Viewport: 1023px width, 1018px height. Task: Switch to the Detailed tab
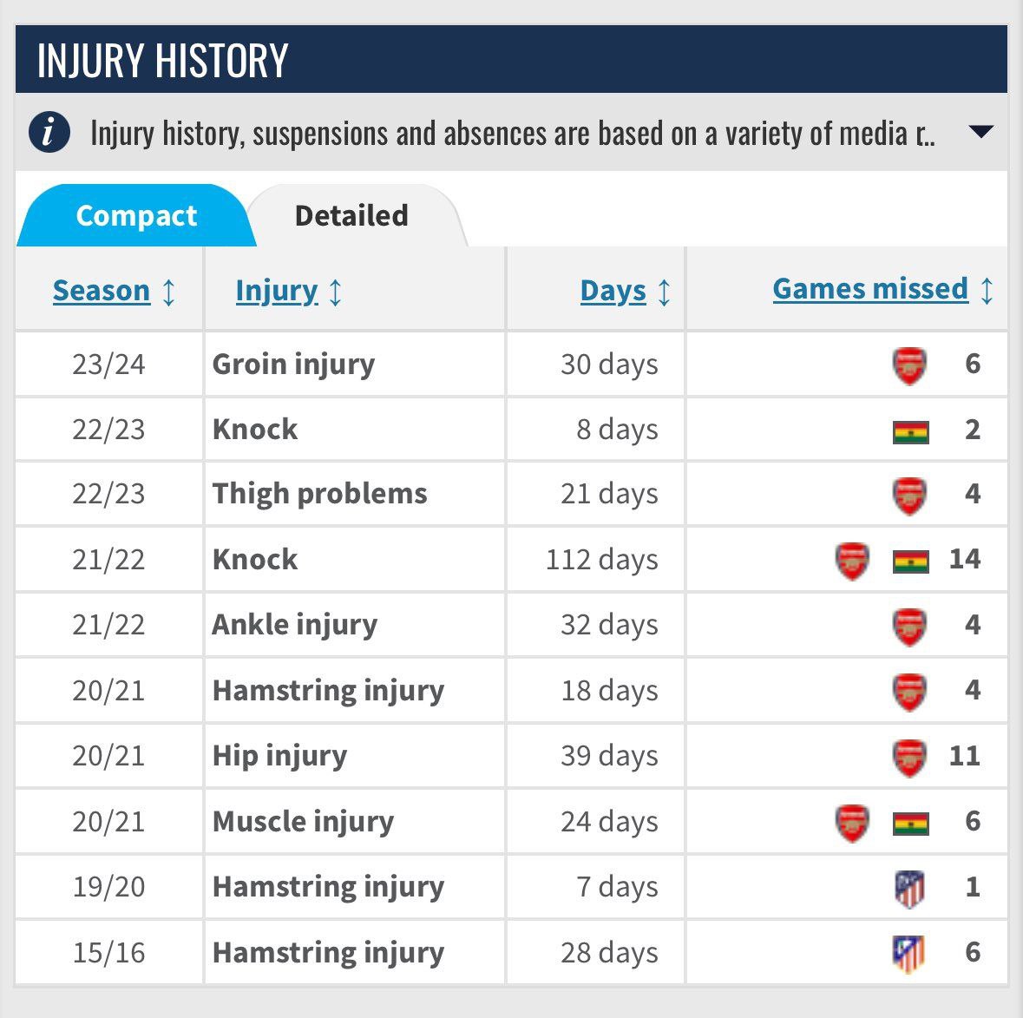[351, 215]
